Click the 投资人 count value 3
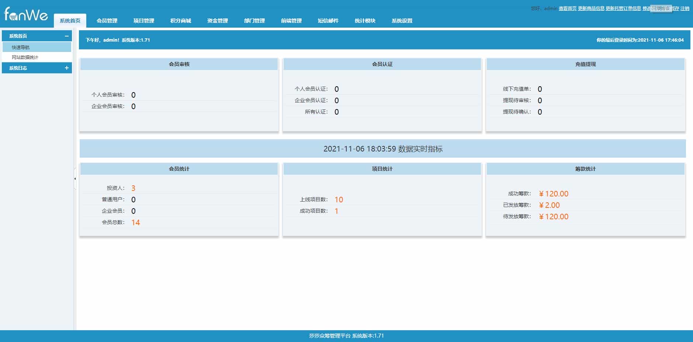The width and height of the screenshot is (693, 342). coord(134,188)
